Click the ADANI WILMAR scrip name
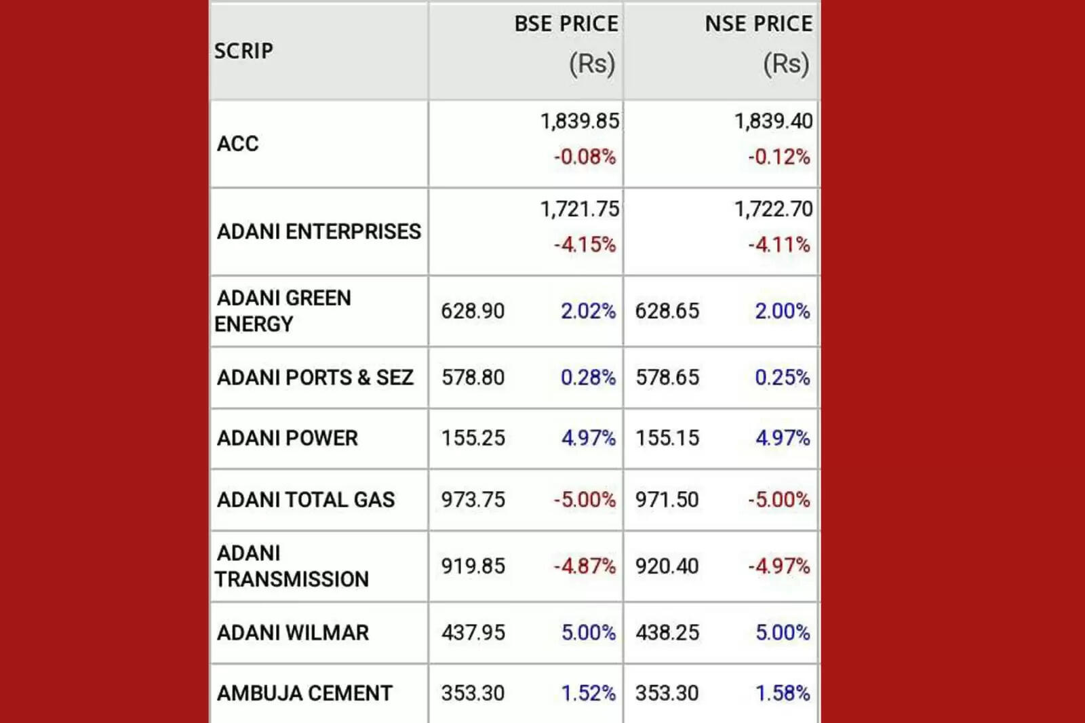Viewport: 1085px width, 723px height. tap(293, 633)
